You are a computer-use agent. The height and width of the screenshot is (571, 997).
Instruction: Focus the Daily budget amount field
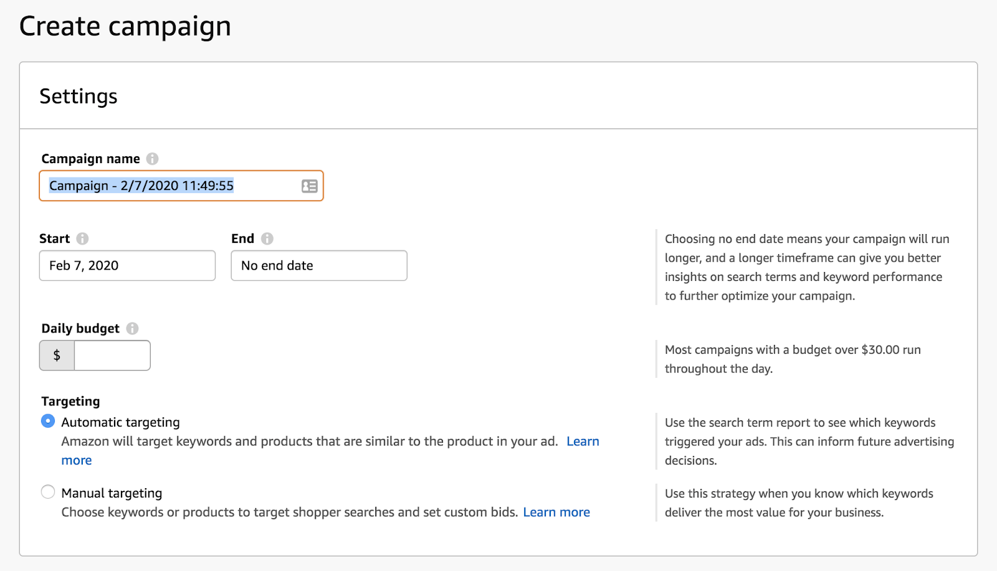pos(112,356)
